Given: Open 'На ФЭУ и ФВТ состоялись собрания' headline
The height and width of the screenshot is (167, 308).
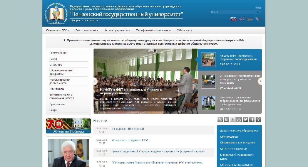Looking at the screenshot, I should (238, 57).
